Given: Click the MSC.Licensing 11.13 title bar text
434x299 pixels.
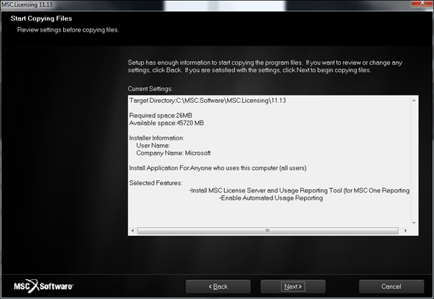Looking at the screenshot, I should click(27, 4).
